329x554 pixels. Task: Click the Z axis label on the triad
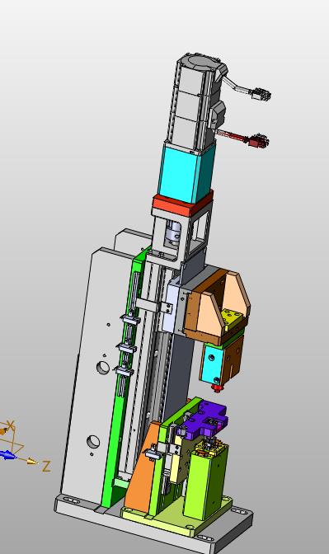46,467
